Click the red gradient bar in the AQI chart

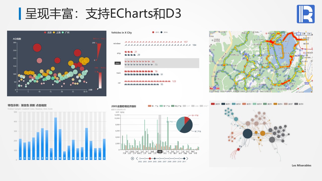point(100,80)
